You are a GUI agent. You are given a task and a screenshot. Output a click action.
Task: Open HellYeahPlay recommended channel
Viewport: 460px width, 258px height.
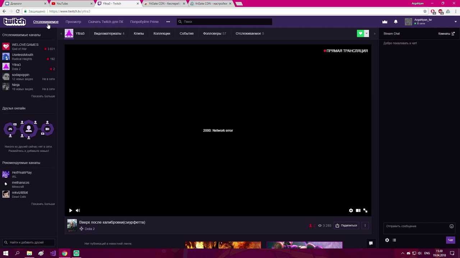point(28,175)
